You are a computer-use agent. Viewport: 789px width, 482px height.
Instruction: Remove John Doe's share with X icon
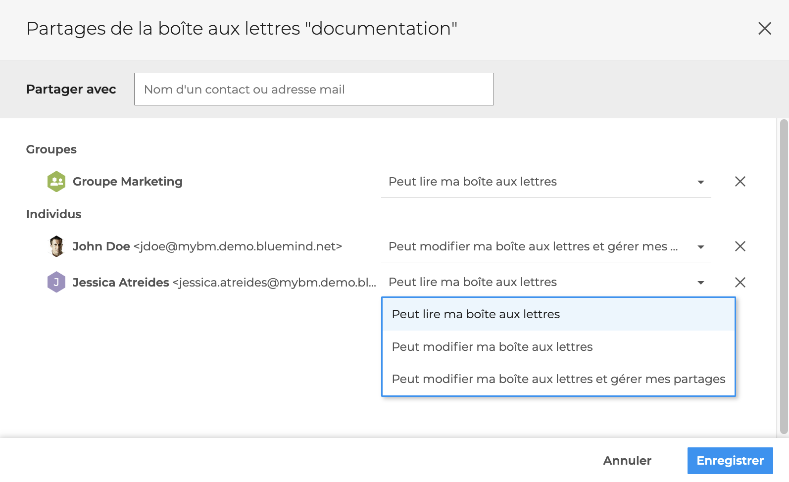pos(740,246)
